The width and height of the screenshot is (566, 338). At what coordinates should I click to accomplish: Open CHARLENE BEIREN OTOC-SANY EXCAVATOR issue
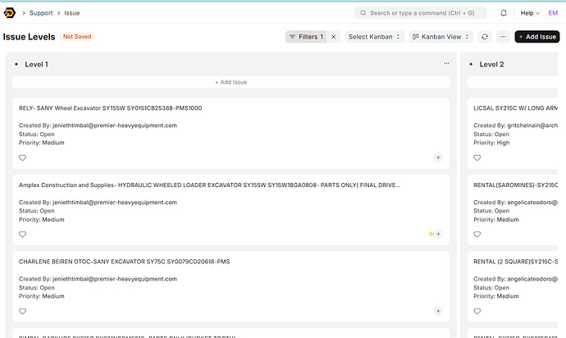pos(124,262)
